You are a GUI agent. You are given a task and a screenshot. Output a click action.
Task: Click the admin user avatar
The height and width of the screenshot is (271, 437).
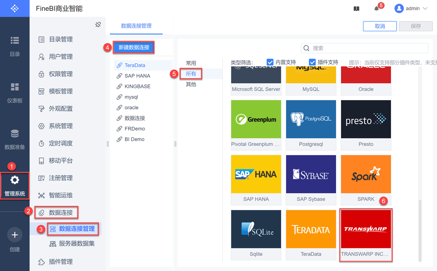(x=399, y=8)
